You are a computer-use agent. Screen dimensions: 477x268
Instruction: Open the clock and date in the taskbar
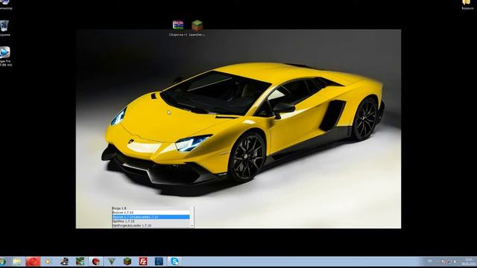coord(469,261)
